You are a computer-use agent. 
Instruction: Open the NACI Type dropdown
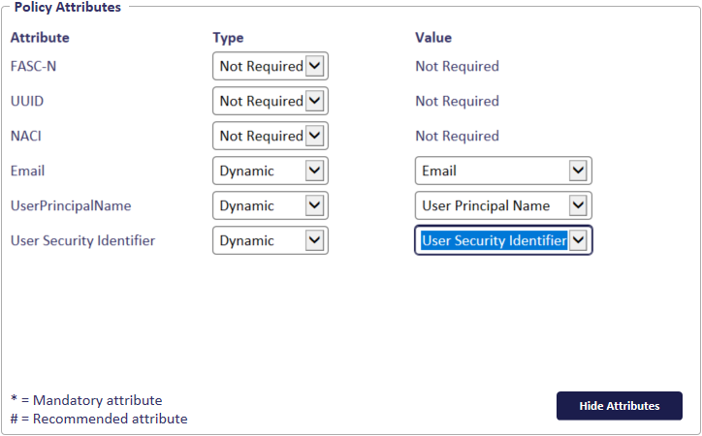click(x=271, y=136)
